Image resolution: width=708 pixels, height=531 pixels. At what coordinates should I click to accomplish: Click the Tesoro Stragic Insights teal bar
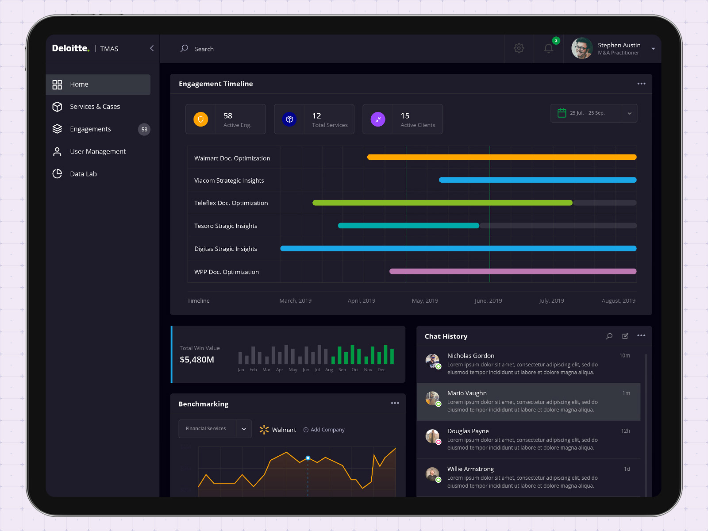click(408, 226)
